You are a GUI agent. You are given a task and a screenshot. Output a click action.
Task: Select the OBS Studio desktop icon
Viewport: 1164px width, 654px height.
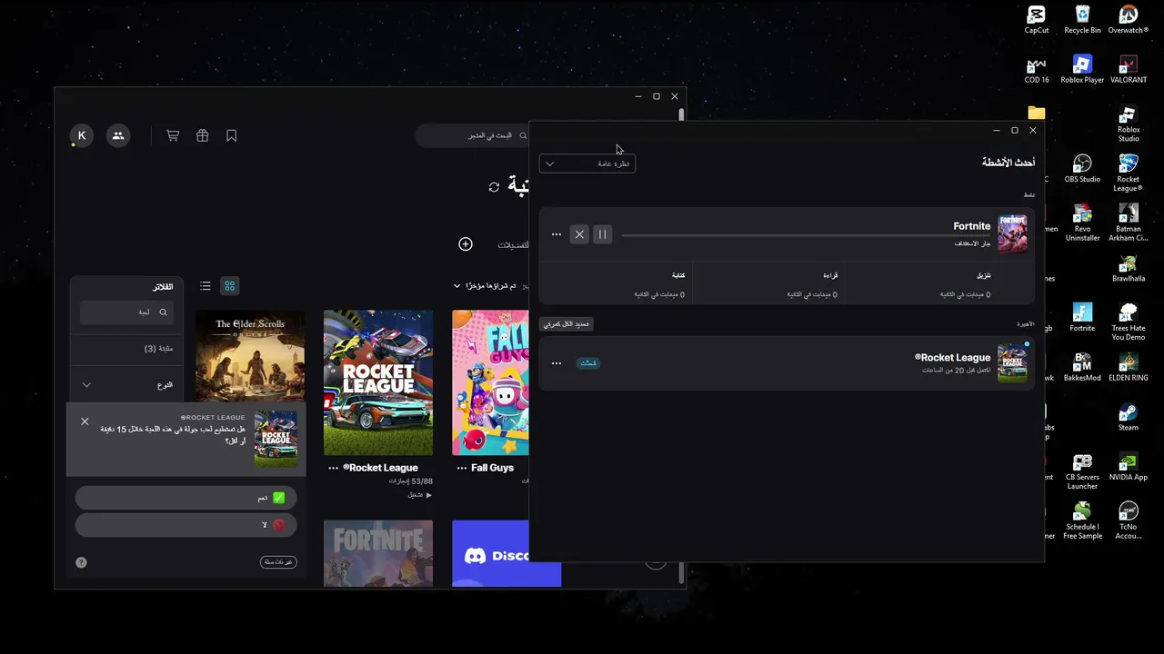pyautogui.click(x=1082, y=169)
